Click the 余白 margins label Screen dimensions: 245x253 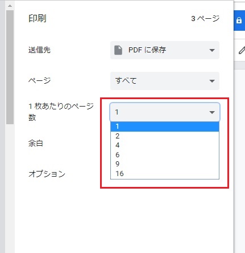(36, 143)
